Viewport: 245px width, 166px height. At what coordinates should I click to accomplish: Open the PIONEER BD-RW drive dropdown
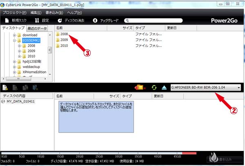pyautogui.click(x=238, y=87)
